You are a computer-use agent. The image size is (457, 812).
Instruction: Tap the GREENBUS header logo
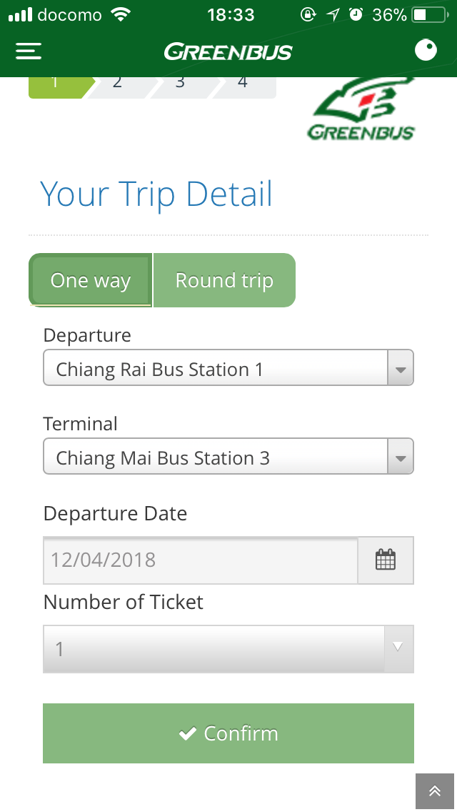228,51
